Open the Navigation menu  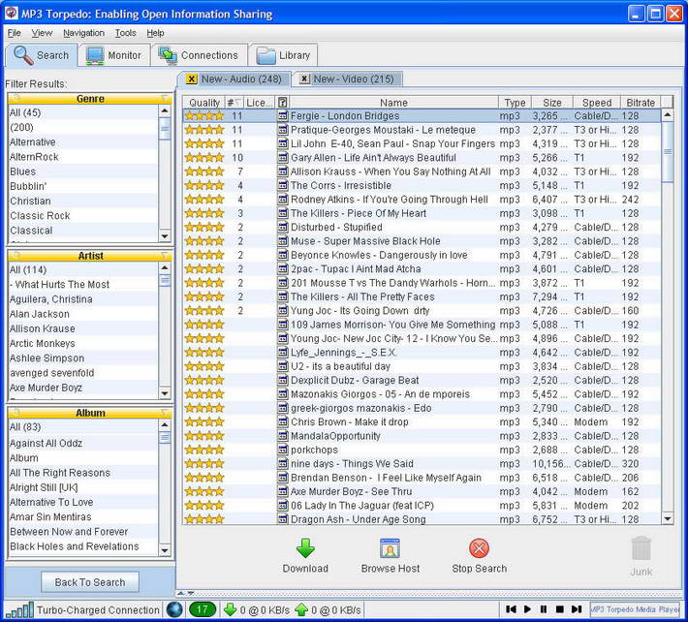83,33
